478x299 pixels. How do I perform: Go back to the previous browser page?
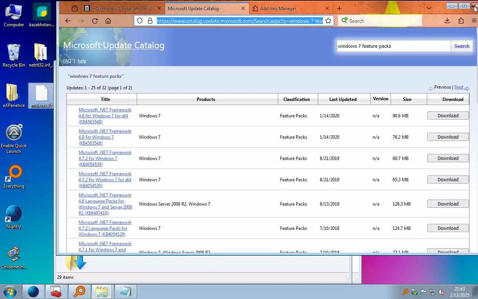click(x=68, y=21)
